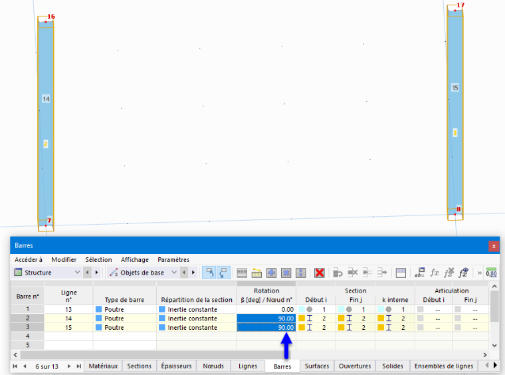Click the grey undo-block icon
505x375 pixels.
coord(338,273)
